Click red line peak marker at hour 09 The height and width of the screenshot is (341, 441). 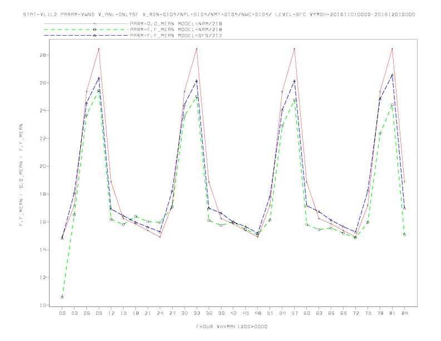(99, 49)
